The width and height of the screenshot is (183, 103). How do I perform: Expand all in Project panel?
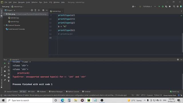coord(35,10)
